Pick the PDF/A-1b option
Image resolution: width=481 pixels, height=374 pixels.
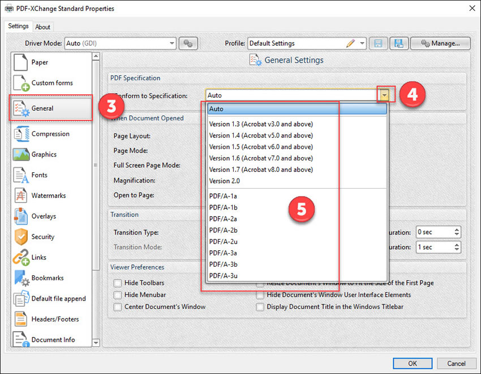pyautogui.click(x=297, y=207)
